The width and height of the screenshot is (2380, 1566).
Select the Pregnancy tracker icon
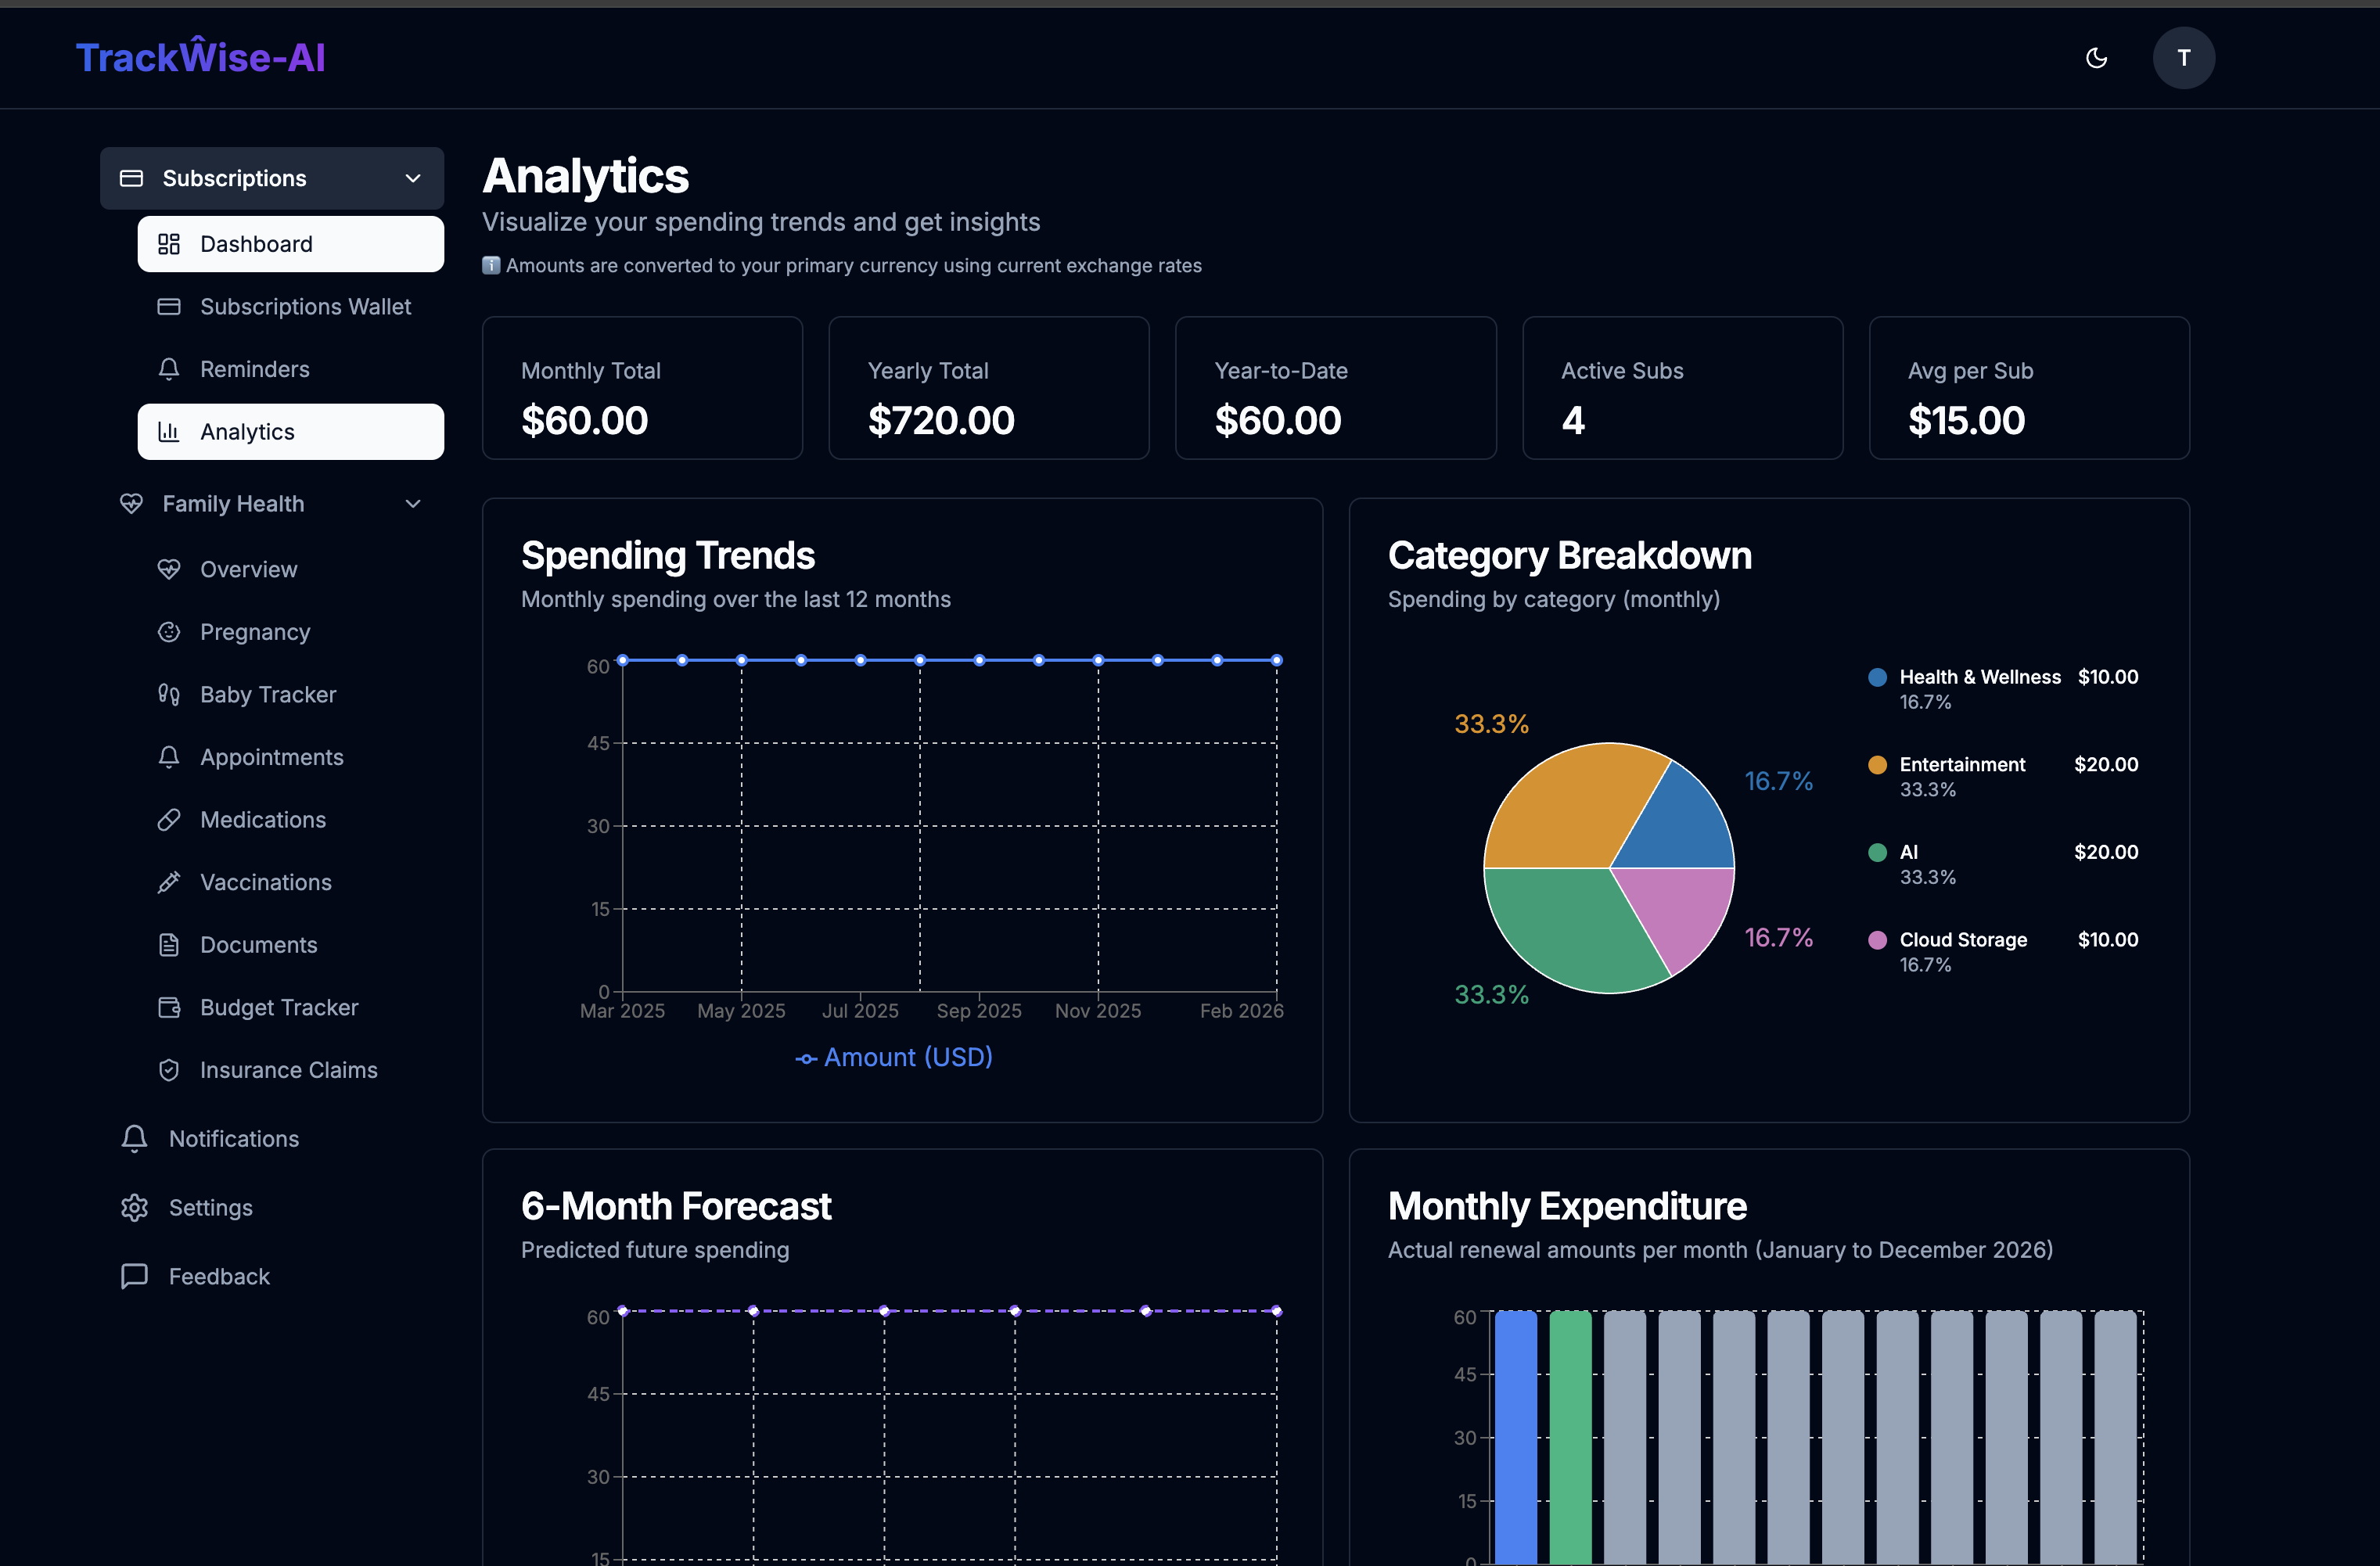tap(169, 631)
